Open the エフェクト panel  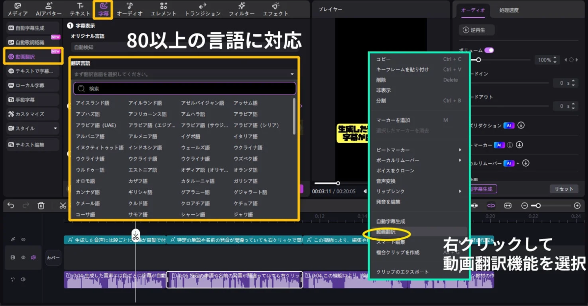click(275, 9)
